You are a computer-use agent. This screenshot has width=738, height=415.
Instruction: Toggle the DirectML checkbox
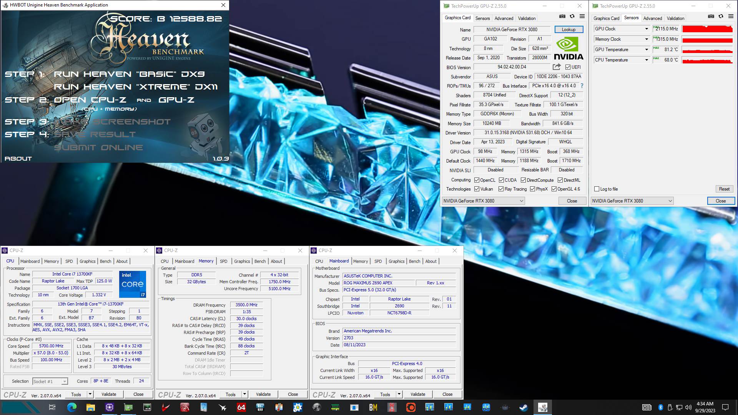coord(560,180)
